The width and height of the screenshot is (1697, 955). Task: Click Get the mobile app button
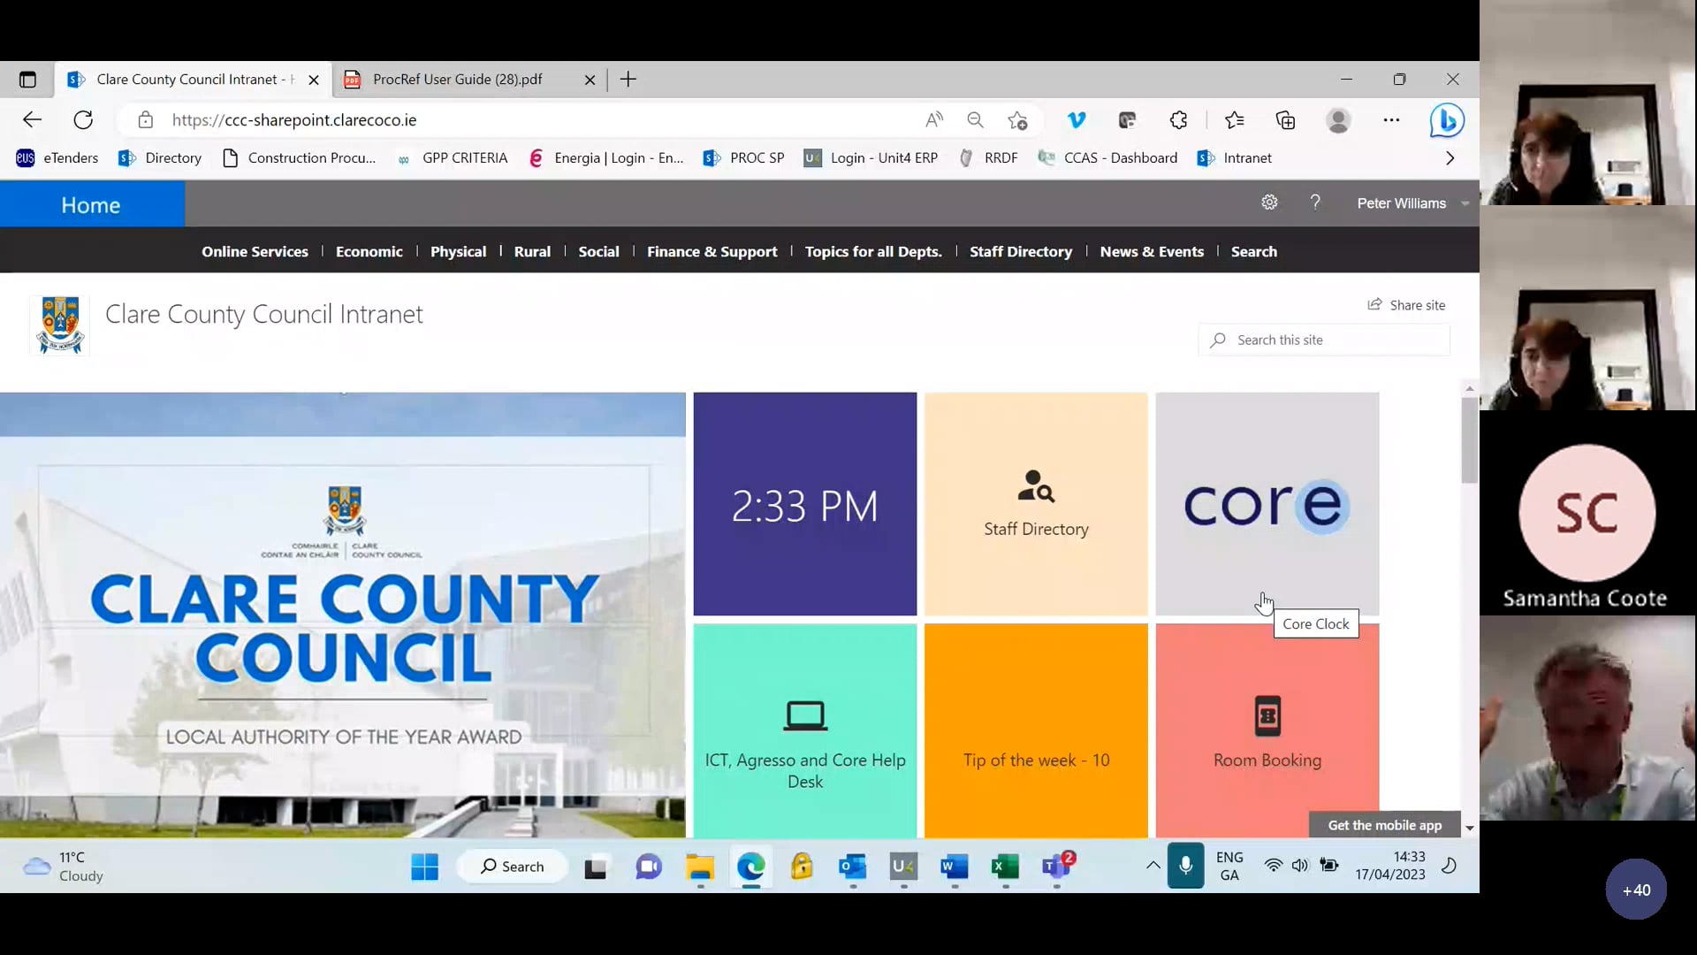pos(1384,825)
